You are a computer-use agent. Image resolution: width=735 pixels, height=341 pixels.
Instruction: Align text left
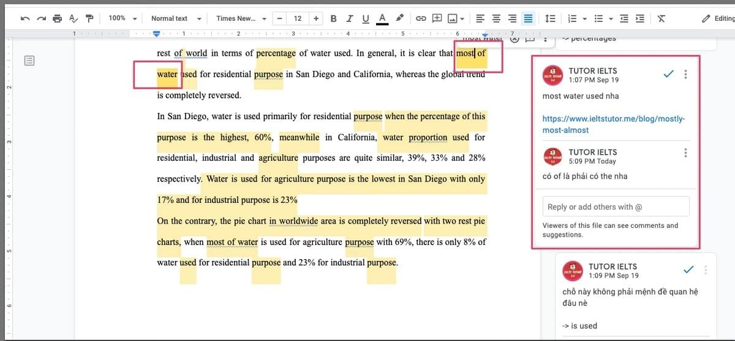480,18
